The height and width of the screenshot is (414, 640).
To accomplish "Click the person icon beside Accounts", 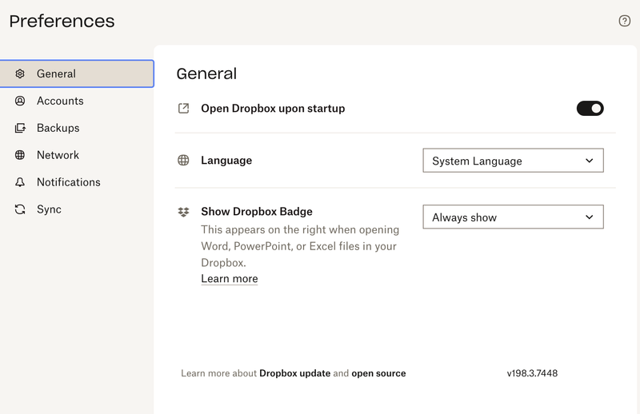I will tap(20, 101).
